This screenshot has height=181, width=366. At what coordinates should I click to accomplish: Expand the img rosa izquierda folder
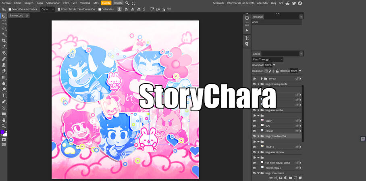[x=258, y=84]
